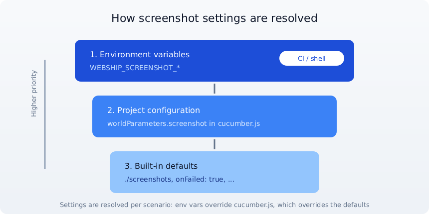Click the heading 2. Project configuration
Image resolution: width=429 pixels, height=214 pixels.
point(154,110)
